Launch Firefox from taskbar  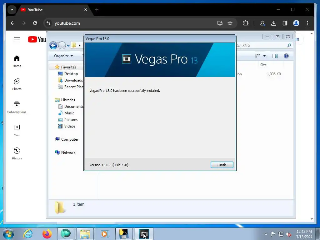click(47, 234)
